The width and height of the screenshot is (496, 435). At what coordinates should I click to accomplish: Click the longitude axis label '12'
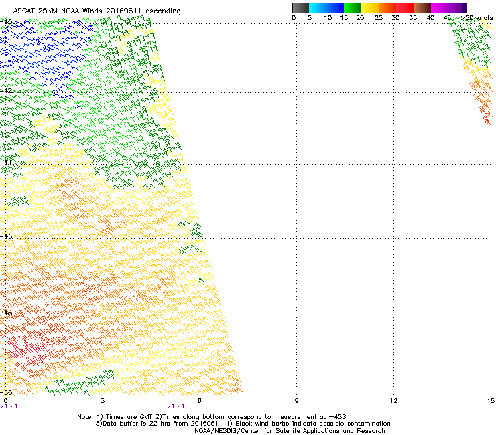(393, 401)
